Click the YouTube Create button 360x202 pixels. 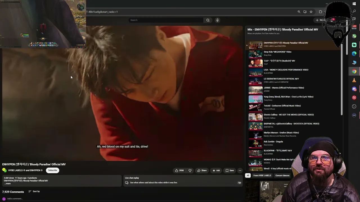click(320, 20)
